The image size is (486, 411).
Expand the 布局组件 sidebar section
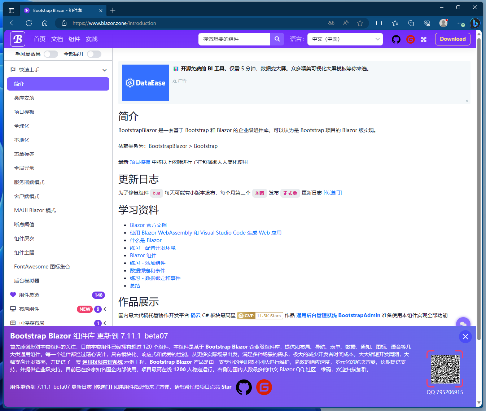tap(104, 309)
